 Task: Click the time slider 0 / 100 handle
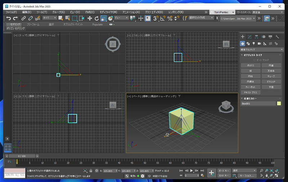click(22, 156)
